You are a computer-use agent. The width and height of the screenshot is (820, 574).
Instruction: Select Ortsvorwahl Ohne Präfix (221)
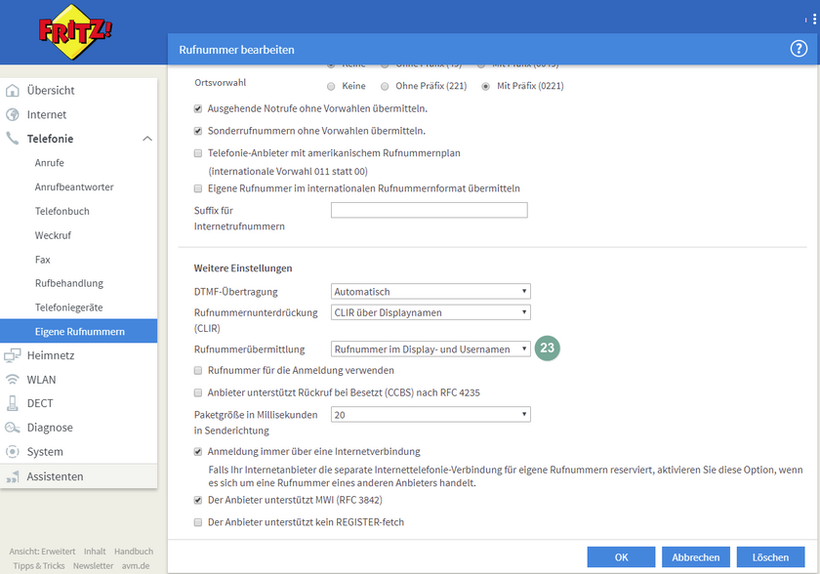(385, 86)
